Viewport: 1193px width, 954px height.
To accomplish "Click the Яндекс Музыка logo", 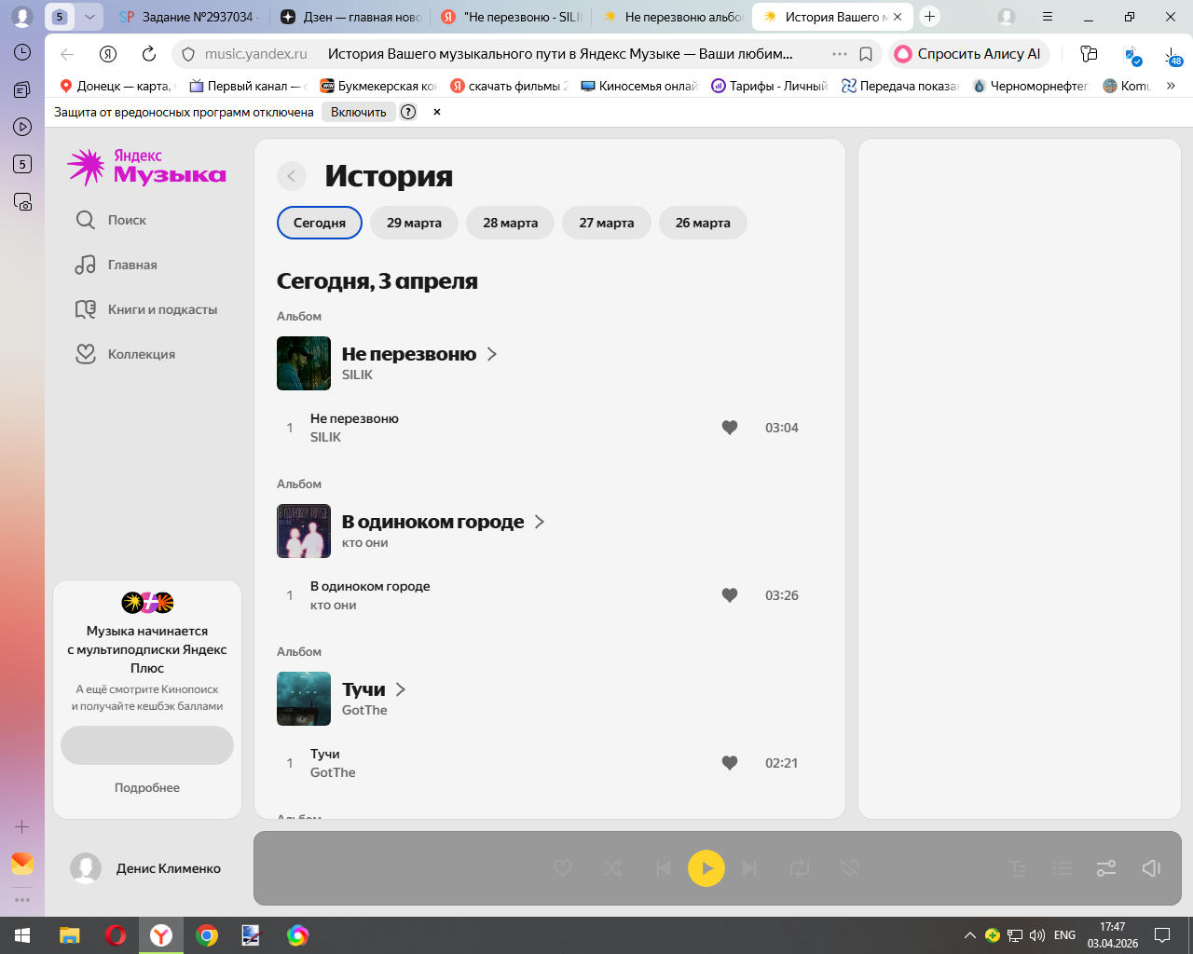I will pos(147,167).
